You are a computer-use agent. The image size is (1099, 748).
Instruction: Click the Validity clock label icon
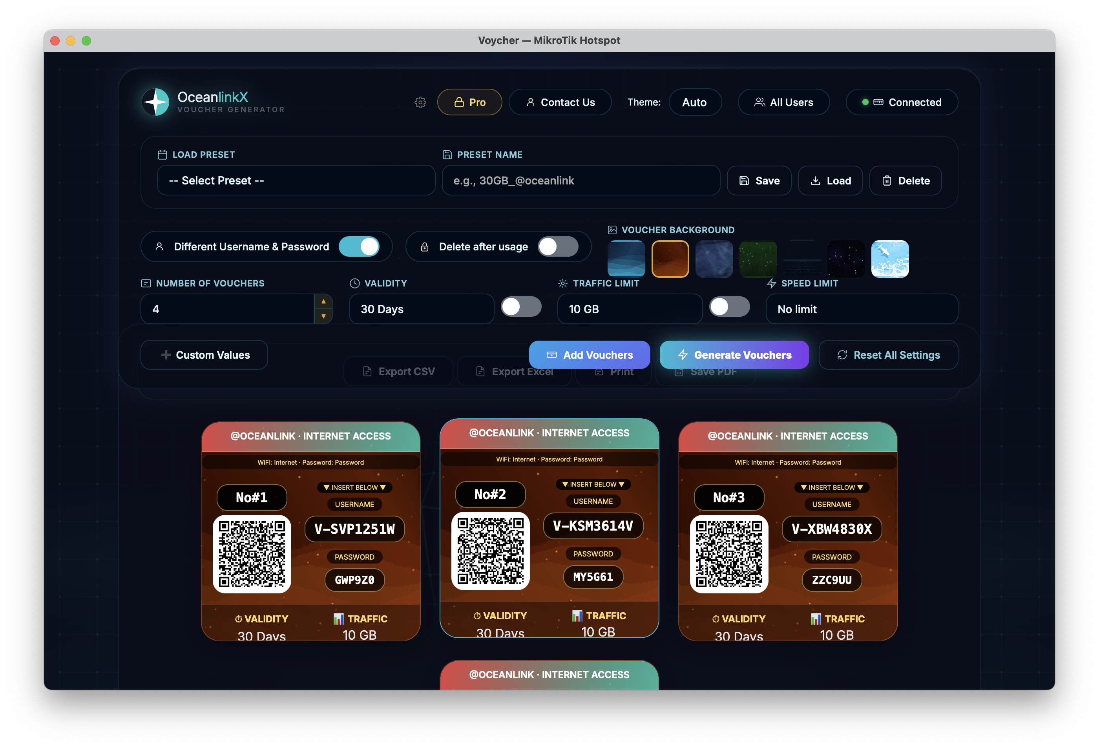pos(355,283)
